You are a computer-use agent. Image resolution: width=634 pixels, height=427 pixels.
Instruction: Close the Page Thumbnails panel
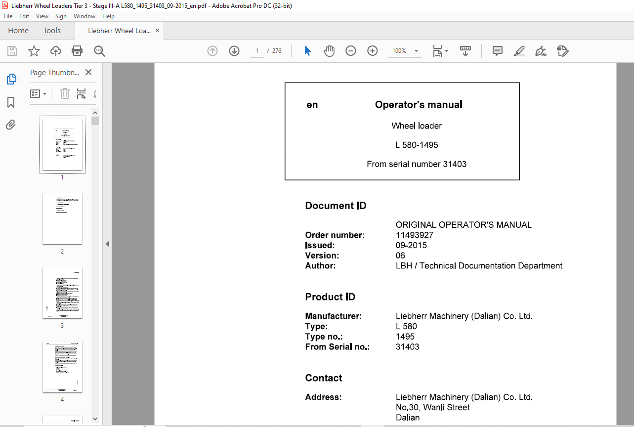pos(88,72)
